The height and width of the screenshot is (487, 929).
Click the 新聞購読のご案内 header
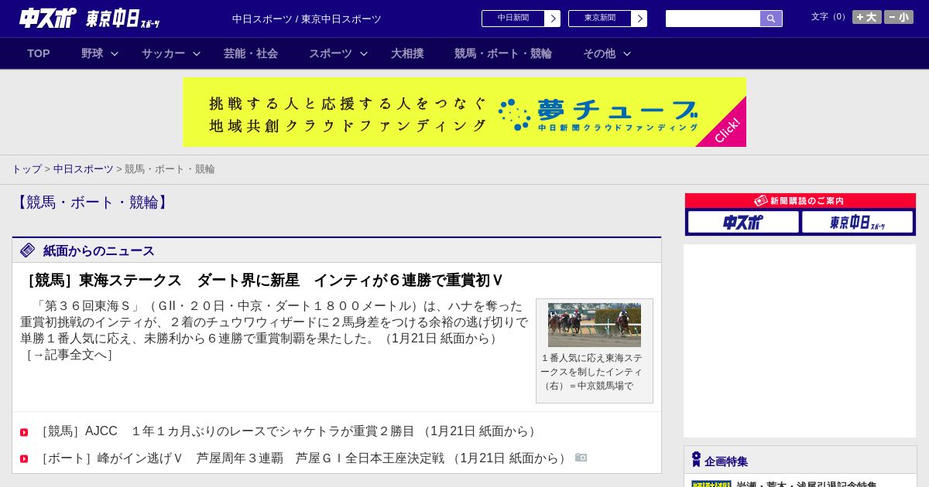tap(800, 200)
